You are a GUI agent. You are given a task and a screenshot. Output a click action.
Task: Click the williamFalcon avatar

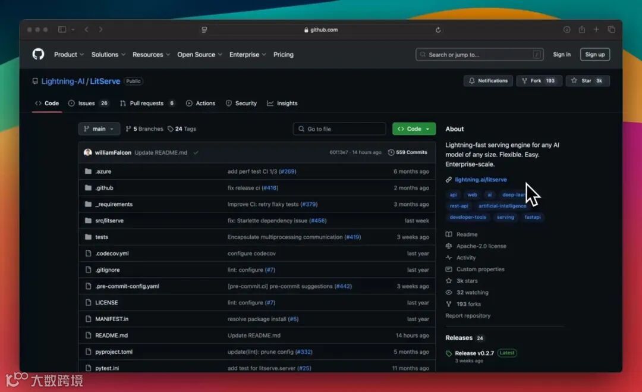click(87, 152)
